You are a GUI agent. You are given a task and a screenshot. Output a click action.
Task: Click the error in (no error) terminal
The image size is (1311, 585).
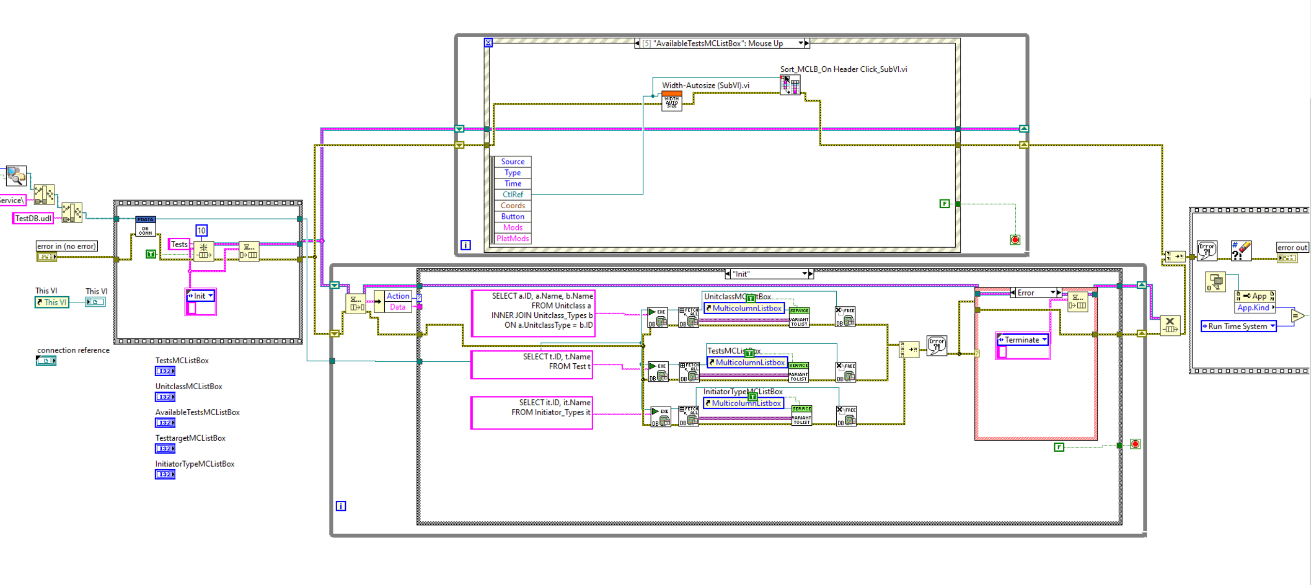(x=47, y=256)
